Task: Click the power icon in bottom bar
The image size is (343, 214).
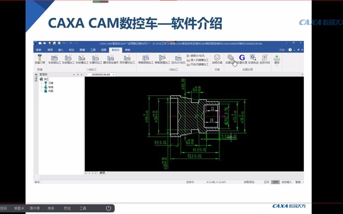Action: [x=108, y=208]
